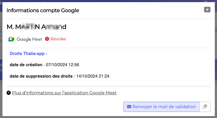Close the Informations compte Google dialog
Viewport: 217px width, 118px height.
(207, 10)
